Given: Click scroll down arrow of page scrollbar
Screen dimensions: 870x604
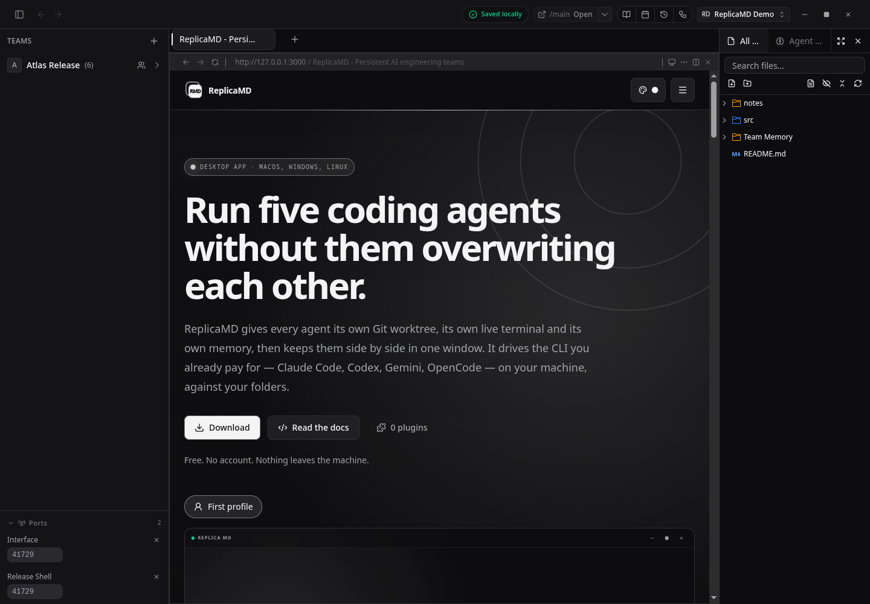Looking at the screenshot, I should point(714,597).
